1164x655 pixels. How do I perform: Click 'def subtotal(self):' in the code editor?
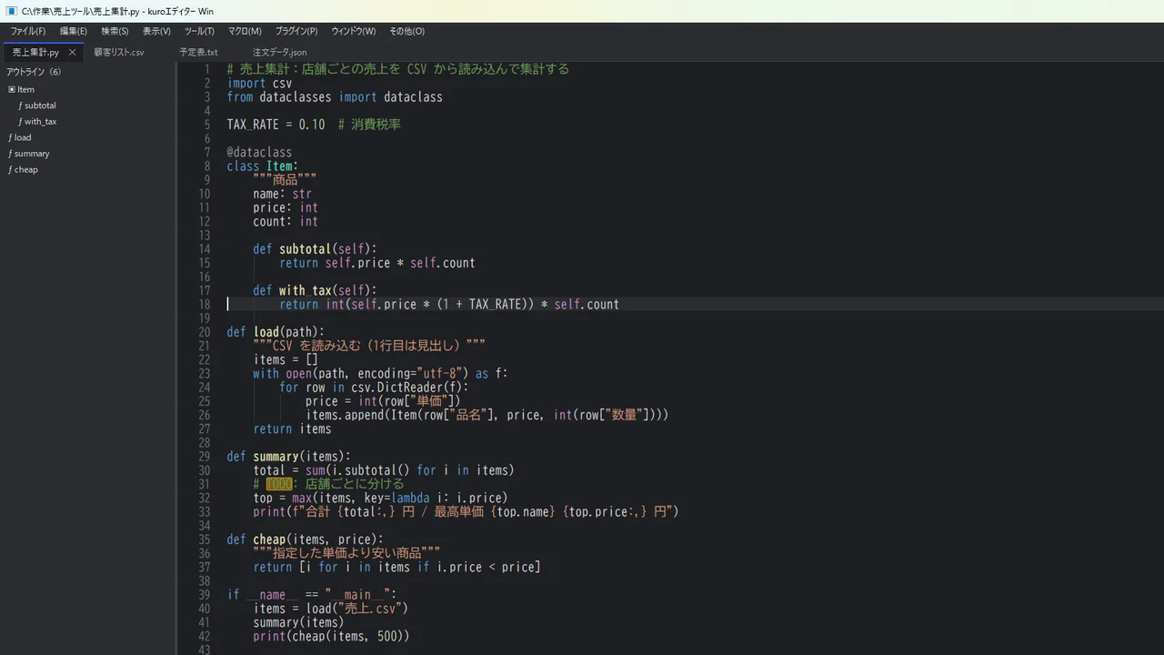coord(315,248)
